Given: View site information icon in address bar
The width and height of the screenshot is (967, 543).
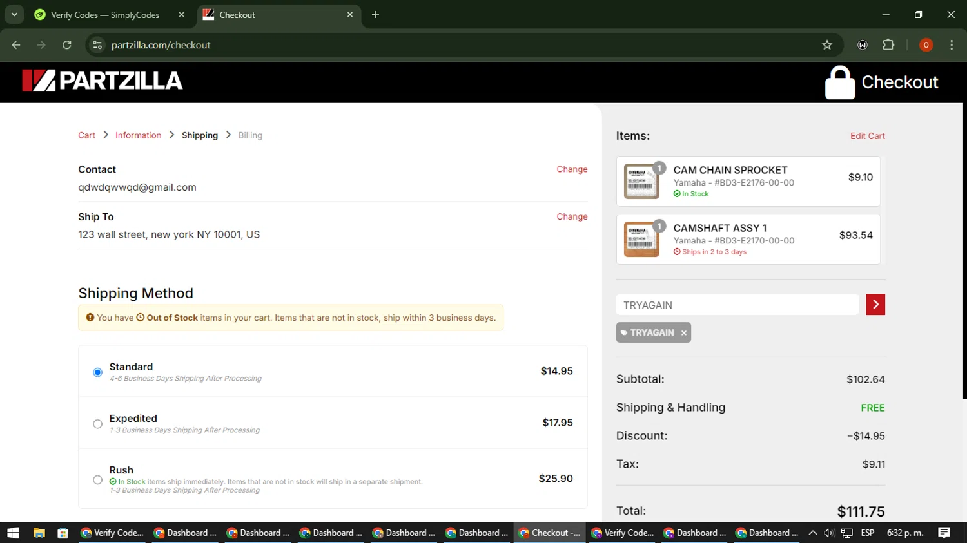Looking at the screenshot, I should click(97, 45).
